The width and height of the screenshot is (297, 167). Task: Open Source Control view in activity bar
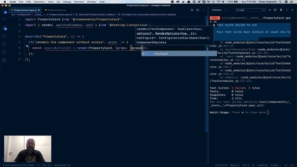pos(4,28)
